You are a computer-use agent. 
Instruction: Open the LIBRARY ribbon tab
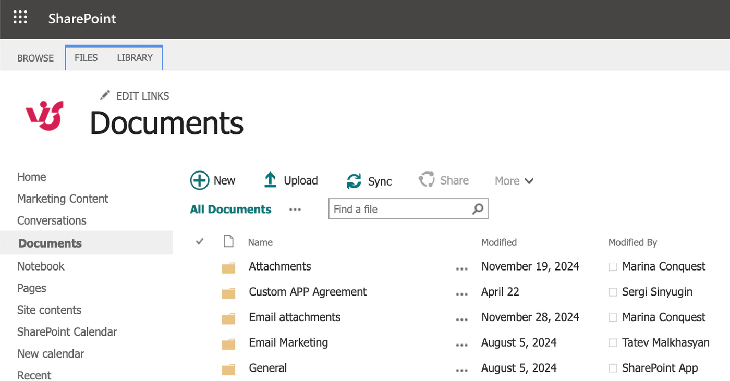point(135,57)
